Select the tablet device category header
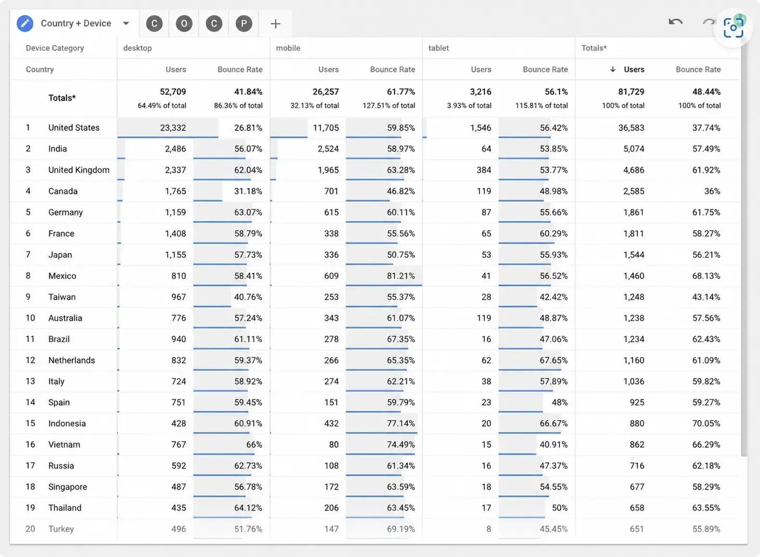760x557 pixels. click(x=439, y=48)
